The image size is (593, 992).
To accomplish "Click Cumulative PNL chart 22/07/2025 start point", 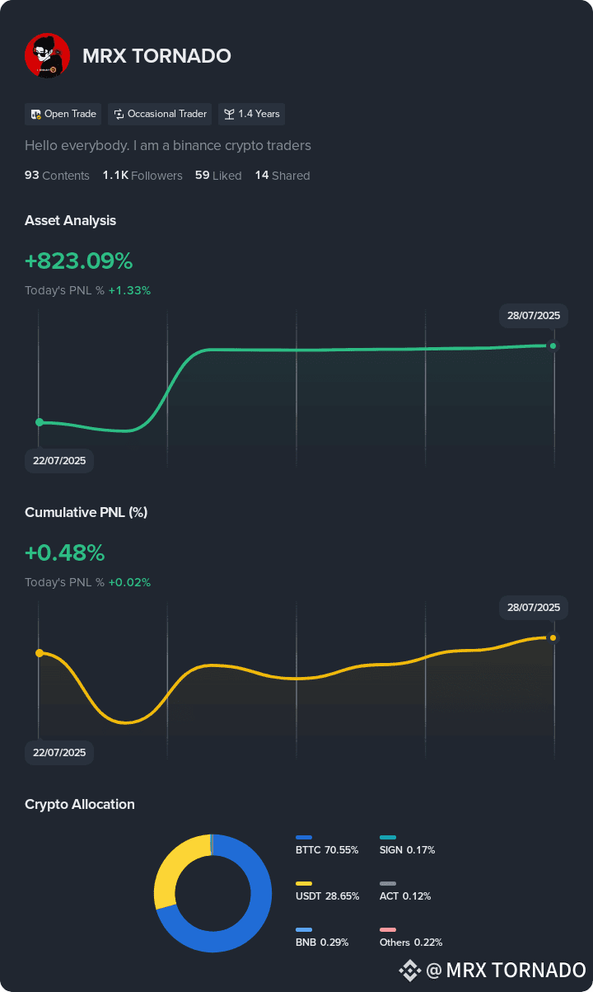I will click(39, 653).
